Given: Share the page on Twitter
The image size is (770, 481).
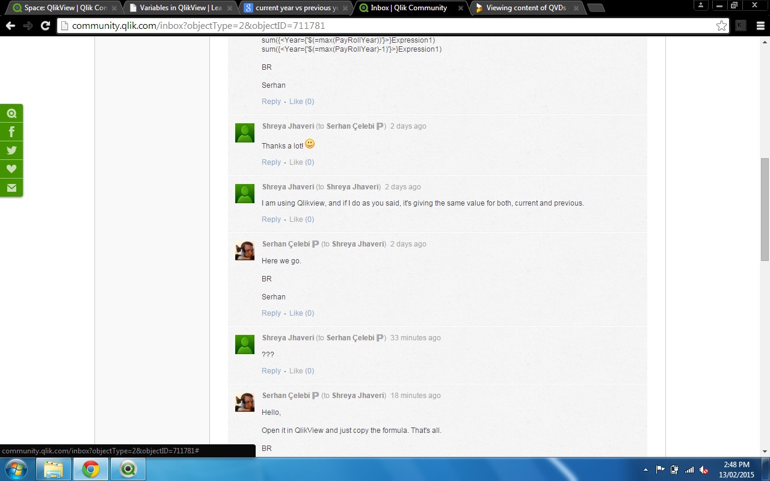Looking at the screenshot, I should click(11, 150).
